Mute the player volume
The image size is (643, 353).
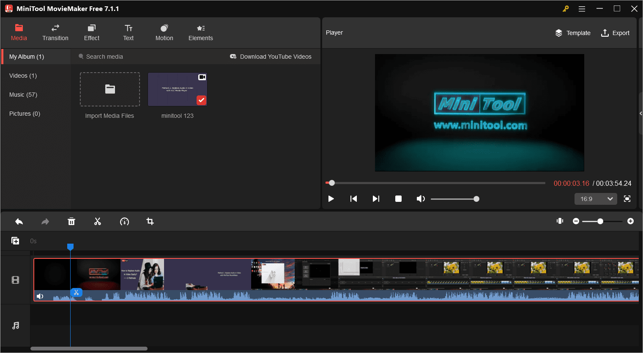pos(421,199)
